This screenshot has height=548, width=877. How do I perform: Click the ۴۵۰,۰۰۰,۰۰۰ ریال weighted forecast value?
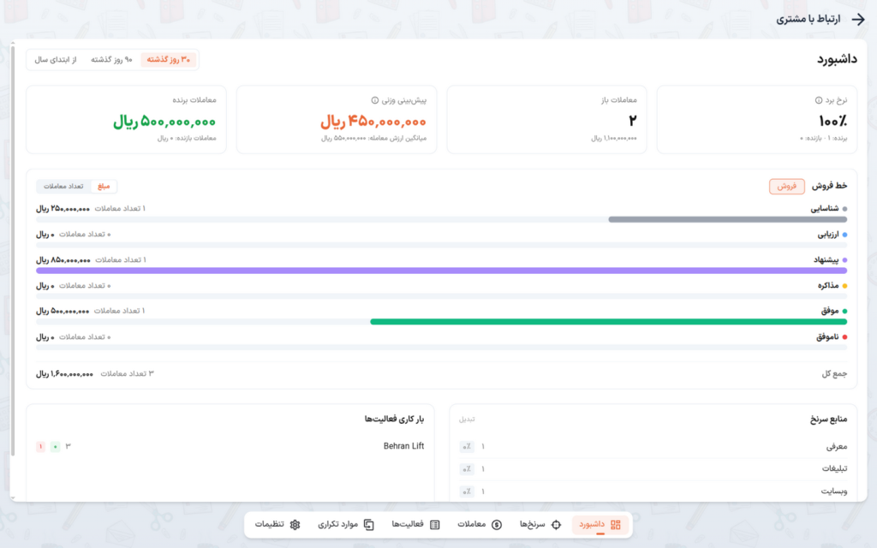pos(373,122)
